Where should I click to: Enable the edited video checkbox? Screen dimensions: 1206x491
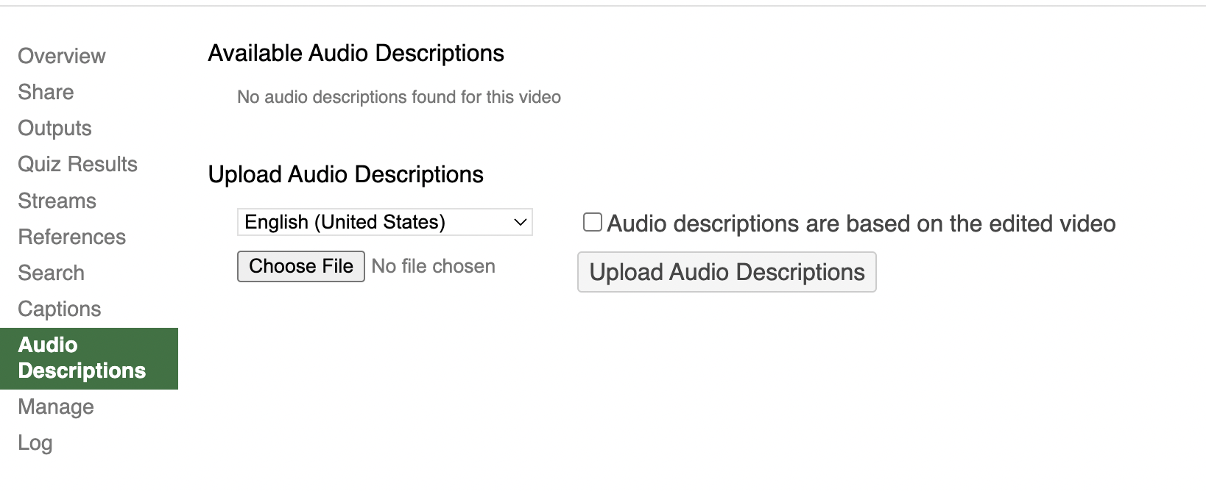[x=592, y=222]
